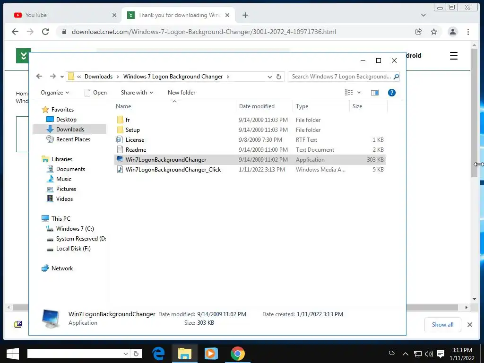
Task: Open the CNET page hamburger menu
Action: click(453, 56)
